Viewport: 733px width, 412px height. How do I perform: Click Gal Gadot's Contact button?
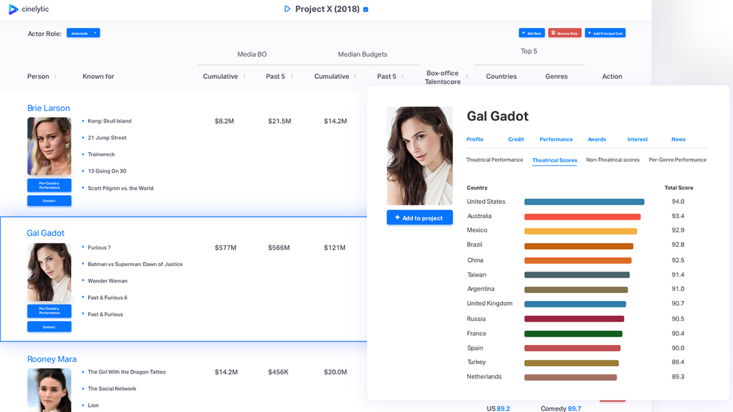click(49, 327)
